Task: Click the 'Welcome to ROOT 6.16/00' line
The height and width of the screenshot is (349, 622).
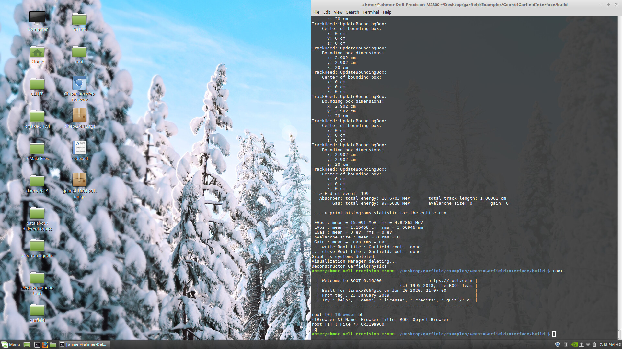Action: point(351,280)
